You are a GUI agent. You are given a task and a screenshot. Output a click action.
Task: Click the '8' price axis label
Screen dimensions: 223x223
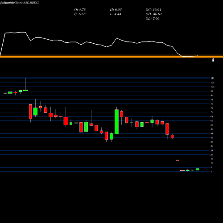coord(211,168)
